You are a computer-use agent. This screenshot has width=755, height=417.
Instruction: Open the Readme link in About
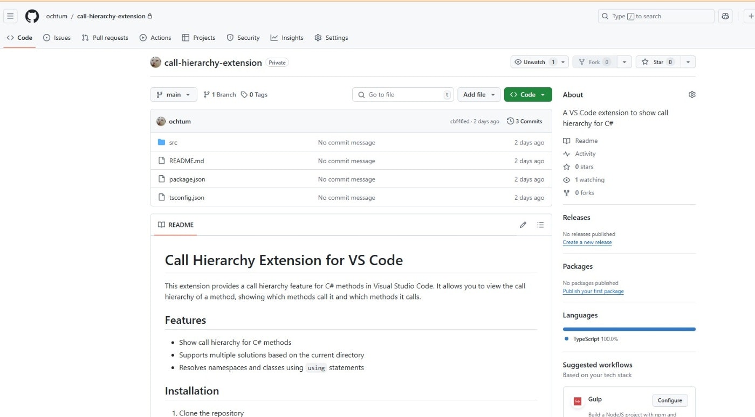pos(580,141)
